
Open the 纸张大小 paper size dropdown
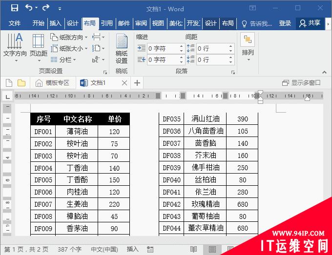(x=69, y=49)
